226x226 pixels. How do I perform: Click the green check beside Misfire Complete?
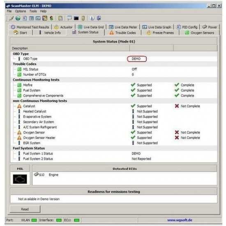tap(177, 85)
